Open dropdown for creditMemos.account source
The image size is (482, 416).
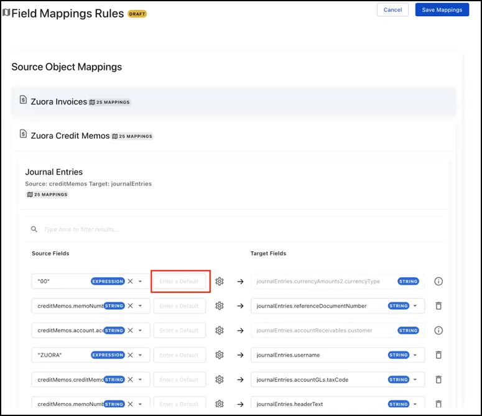140,331
